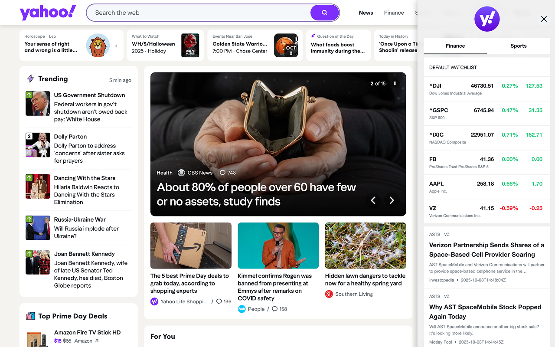Open the 5 best Prime Day deals headline
This screenshot has width=555, height=347.
(189, 283)
